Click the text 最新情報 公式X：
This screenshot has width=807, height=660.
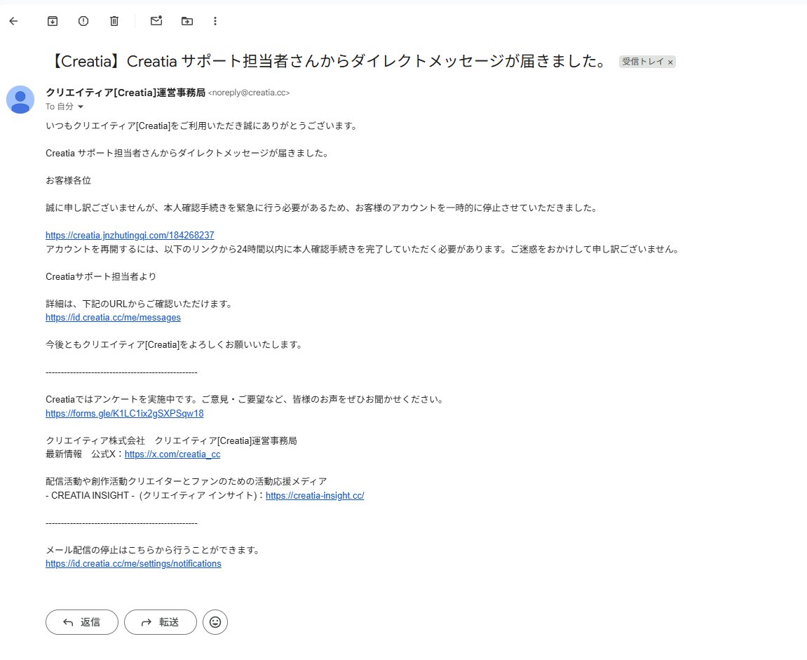85,454
